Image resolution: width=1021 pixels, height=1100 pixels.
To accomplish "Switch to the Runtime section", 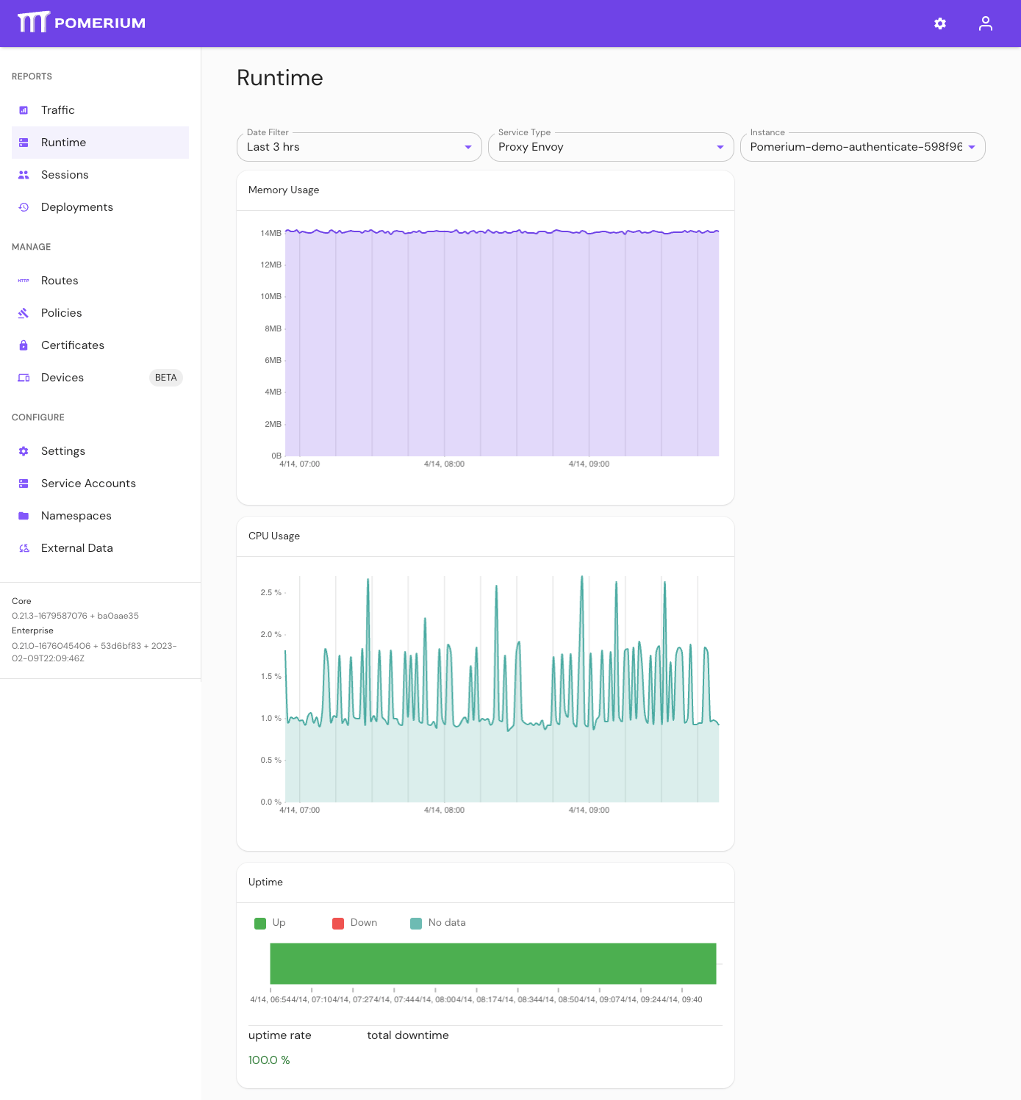I will (63, 142).
